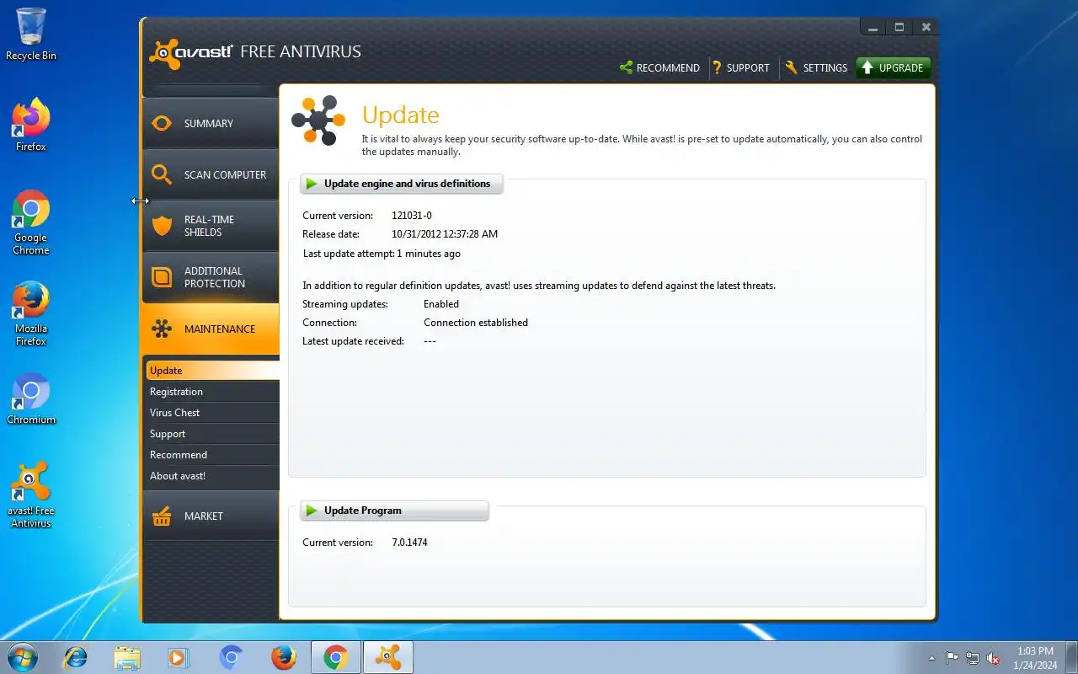Click the large Update page molecule icon

[318, 121]
